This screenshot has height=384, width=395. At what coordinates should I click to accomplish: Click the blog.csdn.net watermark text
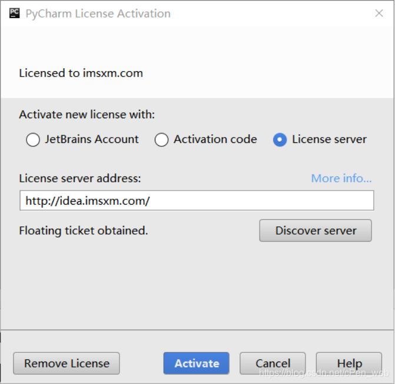(324, 373)
